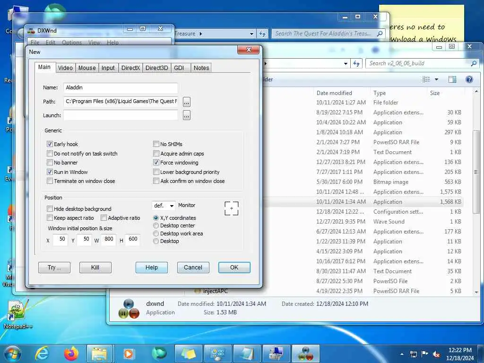This screenshot has height=363, width=484.
Task: Click the Help button in the dialog
Action: [152, 268]
